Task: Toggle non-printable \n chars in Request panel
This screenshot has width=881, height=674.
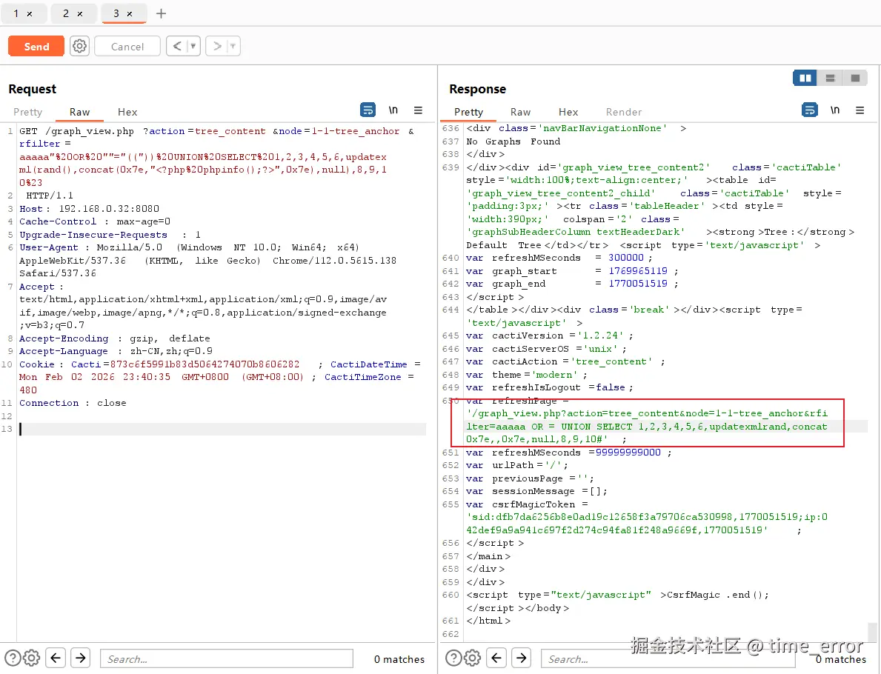Action: [x=393, y=110]
